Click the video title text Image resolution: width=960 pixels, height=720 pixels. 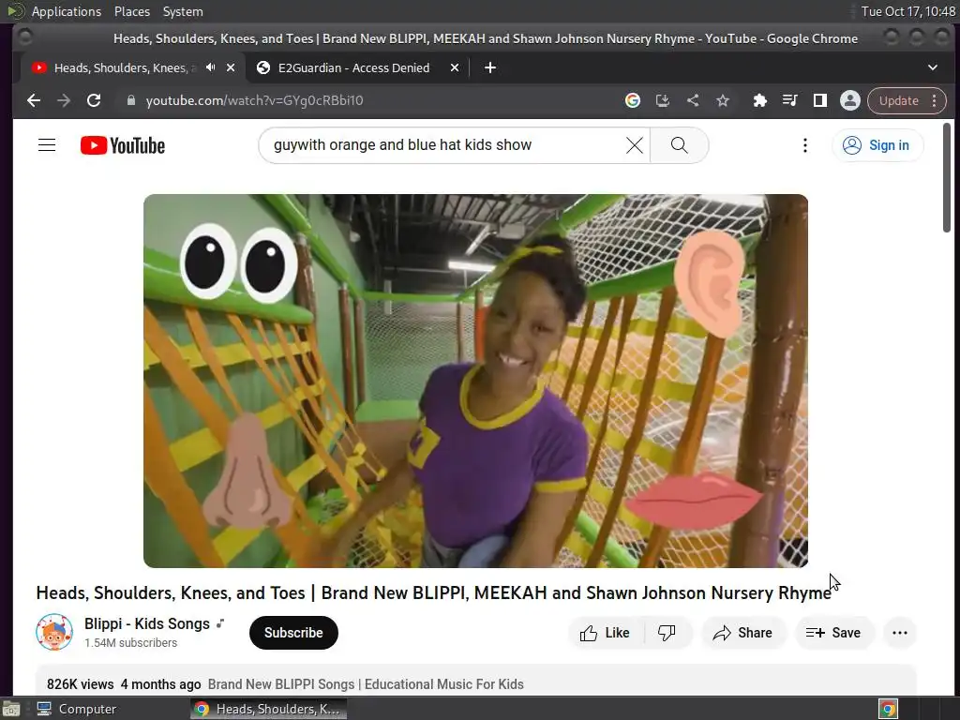coord(433,592)
